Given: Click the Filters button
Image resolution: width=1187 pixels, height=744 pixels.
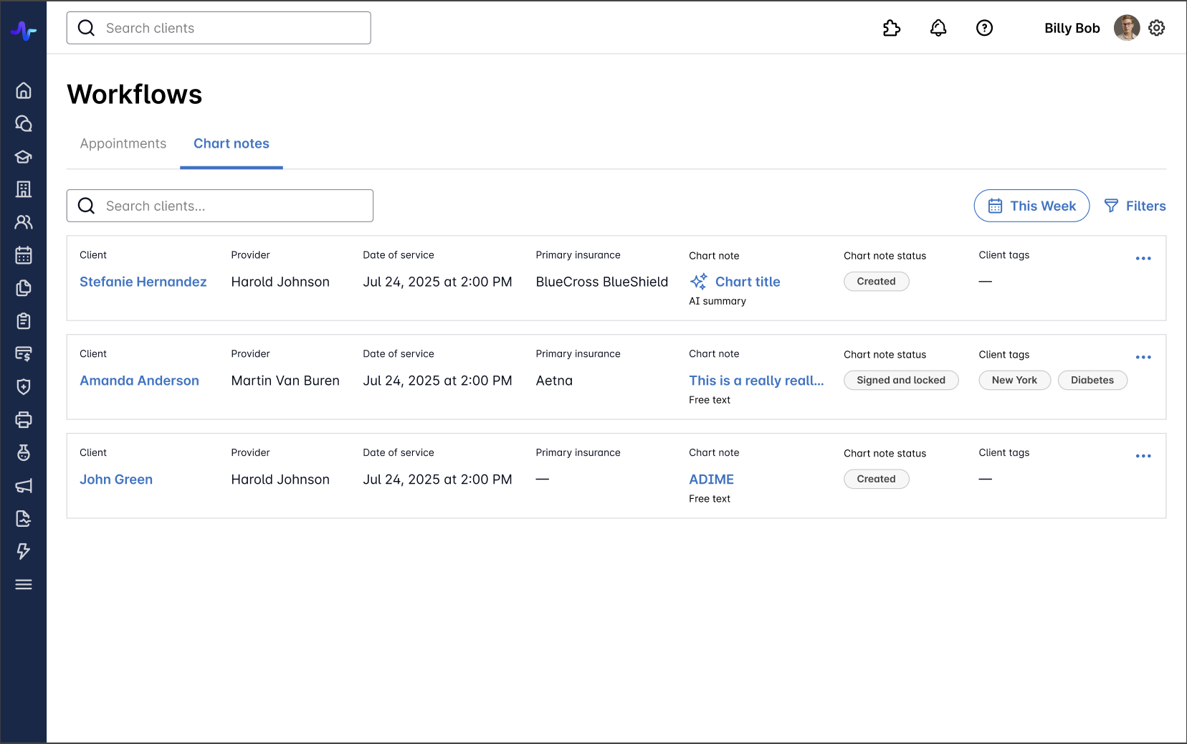Looking at the screenshot, I should coord(1135,206).
